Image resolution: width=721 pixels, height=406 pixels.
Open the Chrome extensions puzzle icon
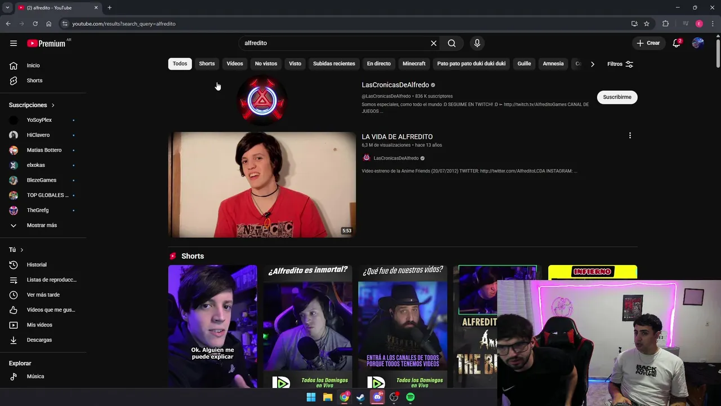(665, 24)
